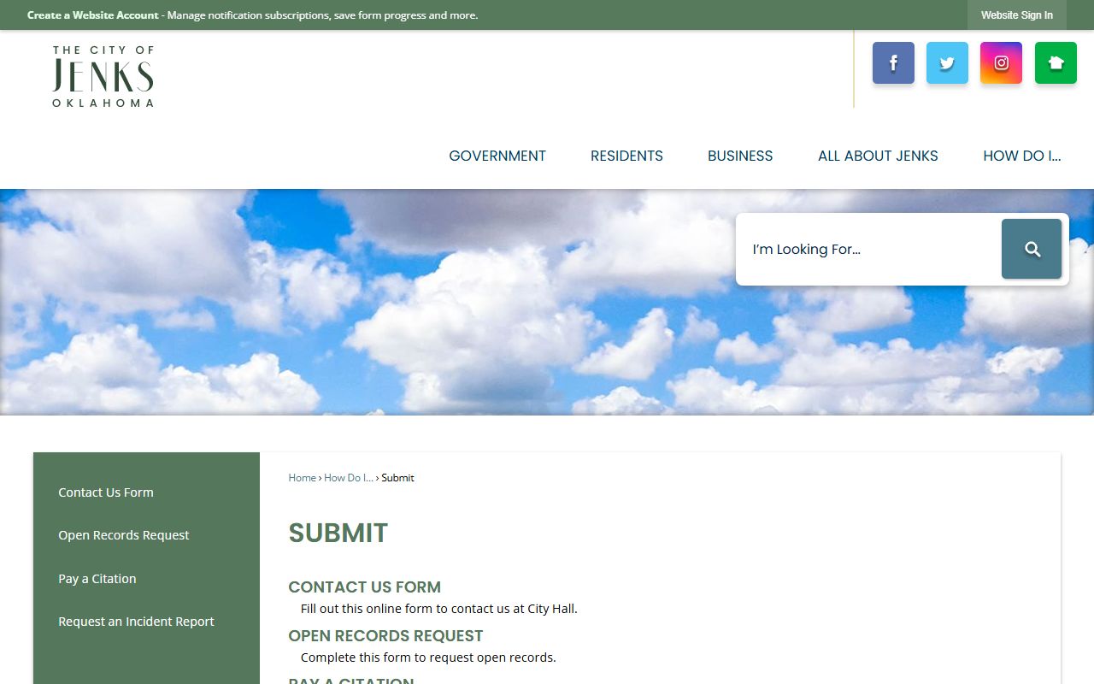Click Website Sign In button
The image size is (1094, 684).
tap(1017, 15)
